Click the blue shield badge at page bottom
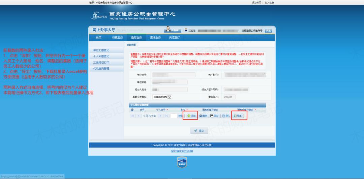Screen dimensions: 364x179 tap(182, 162)
